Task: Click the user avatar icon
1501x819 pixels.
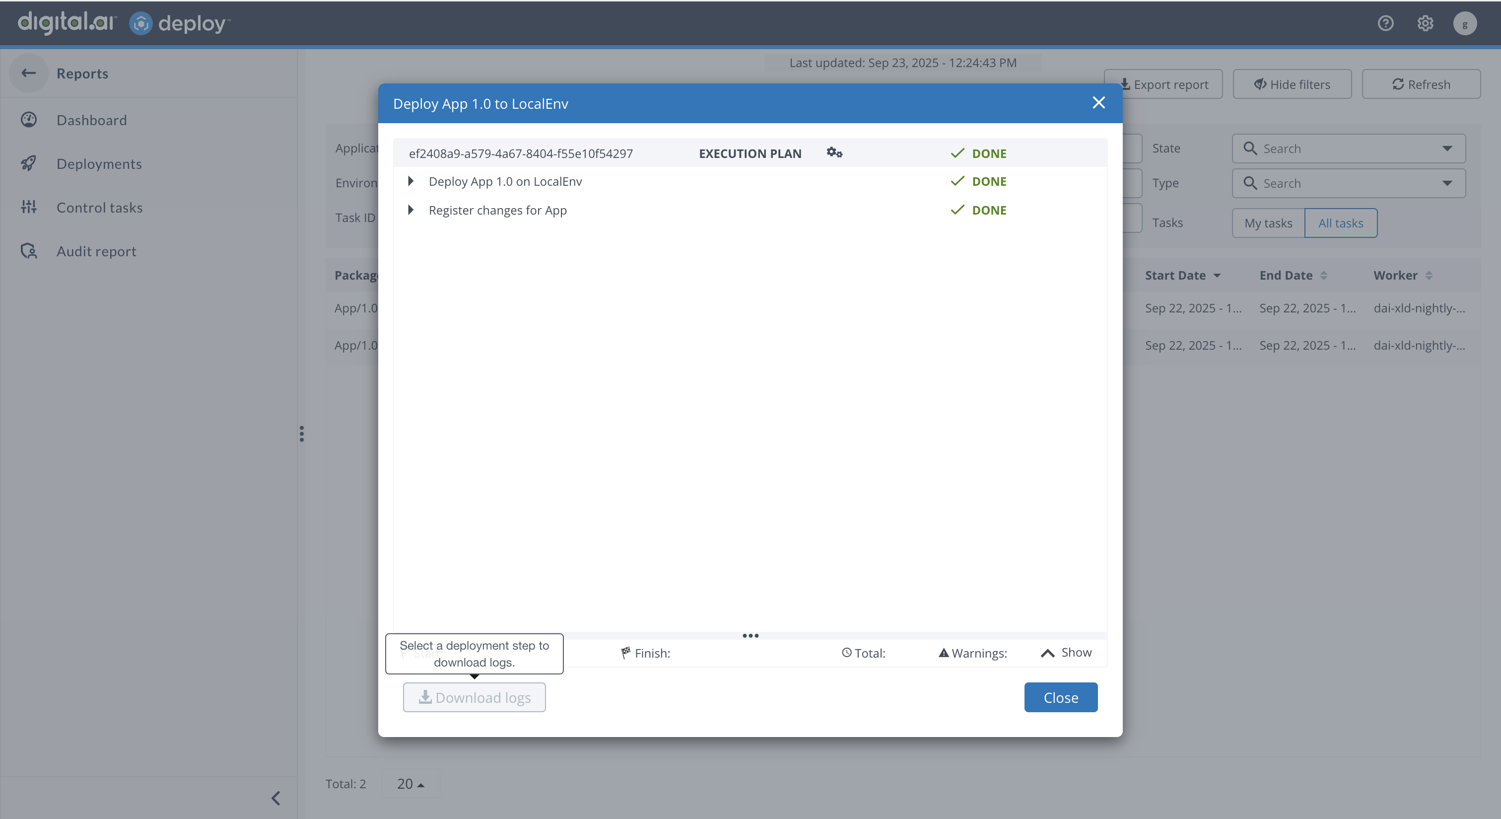Action: pos(1464,23)
